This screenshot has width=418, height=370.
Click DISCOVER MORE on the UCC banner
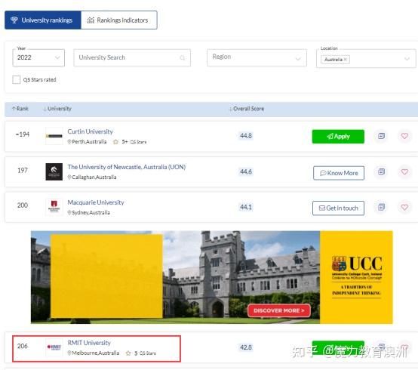(x=279, y=310)
